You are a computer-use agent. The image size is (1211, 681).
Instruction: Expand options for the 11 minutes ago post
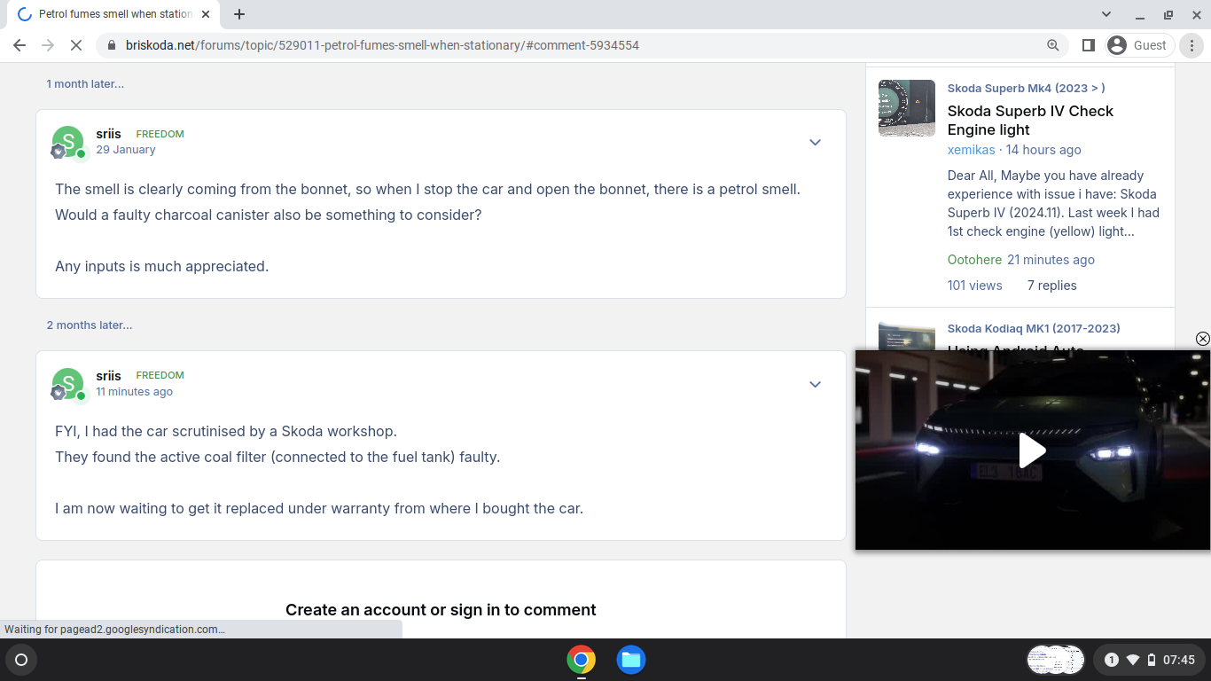coord(815,385)
